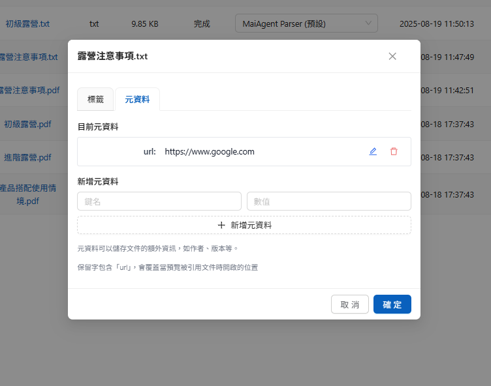Screen dimensions: 491x386
Task: Click the 完成 status in first row
Action: pyautogui.click(x=202, y=23)
